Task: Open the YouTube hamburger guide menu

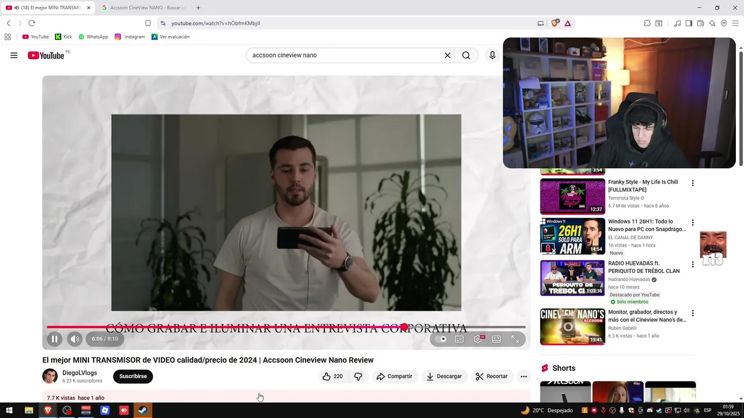Action: pos(14,55)
